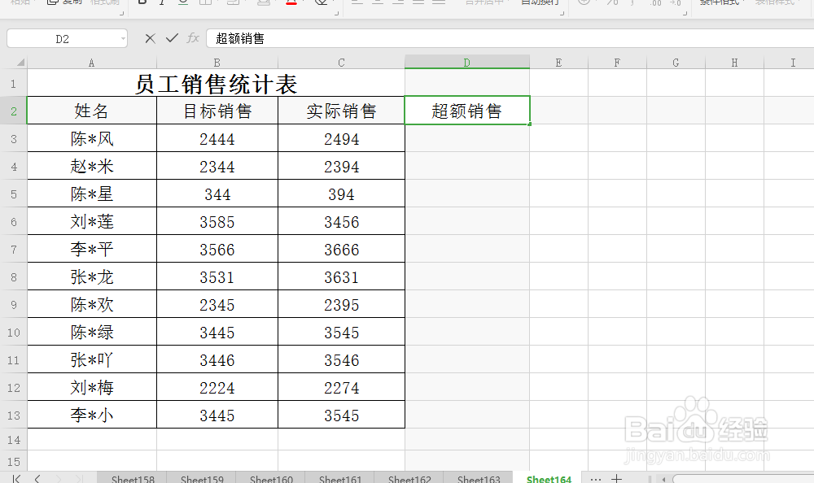Select name cell 陈*绿
The image size is (814, 483).
click(x=91, y=332)
